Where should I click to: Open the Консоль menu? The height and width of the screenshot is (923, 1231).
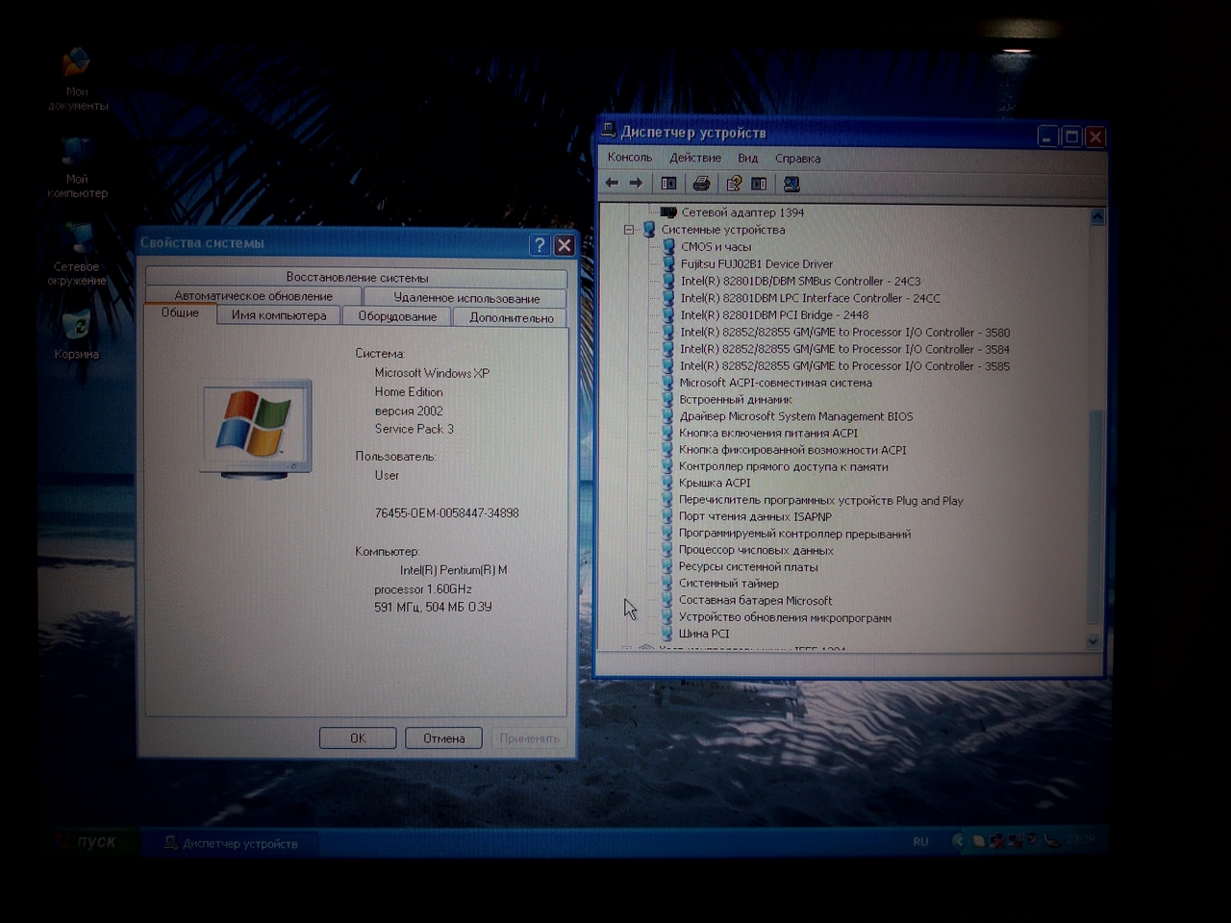(629, 157)
